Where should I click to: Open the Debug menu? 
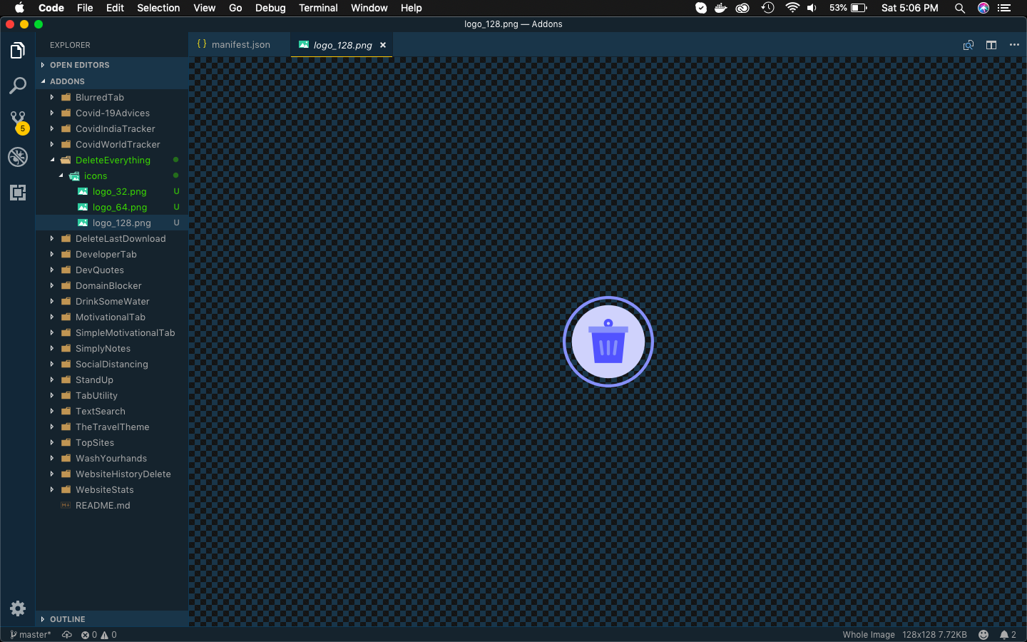pos(270,8)
